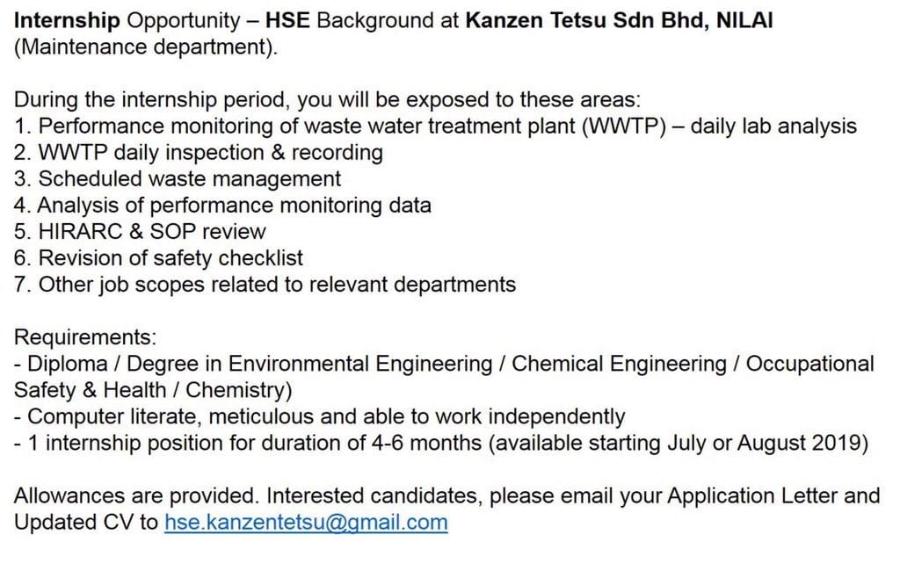Screen dimensions: 900x571
Task: Click the Revision of safety checklist item
Action: [x=158, y=258]
